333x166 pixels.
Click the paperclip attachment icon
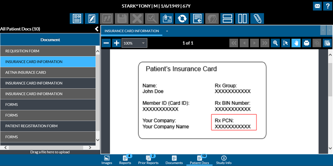pyautogui.click(x=257, y=19)
